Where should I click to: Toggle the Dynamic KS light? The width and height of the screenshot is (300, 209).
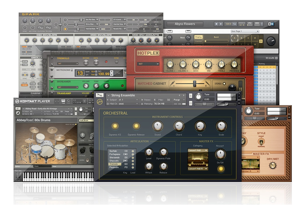tap(115, 126)
